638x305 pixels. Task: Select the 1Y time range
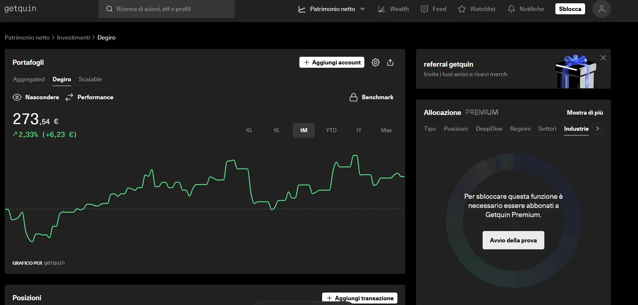[x=359, y=130]
